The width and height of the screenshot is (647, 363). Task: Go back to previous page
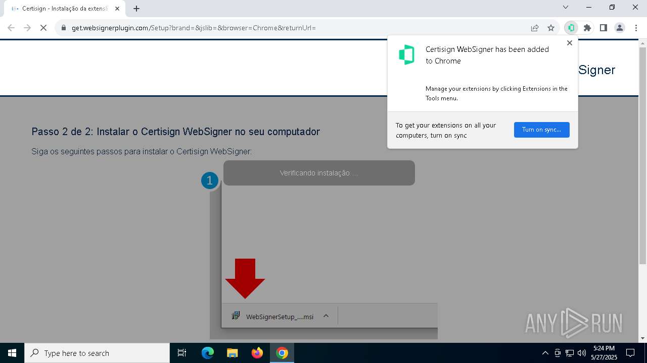(11, 28)
